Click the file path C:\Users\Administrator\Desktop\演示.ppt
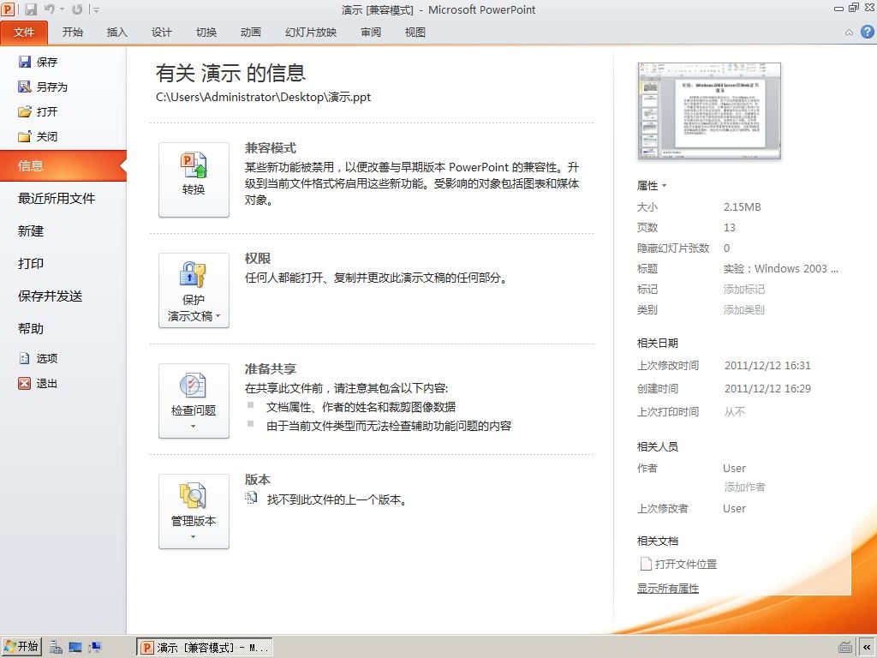This screenshot has height=658, width=877. click(x=264, y=97)
